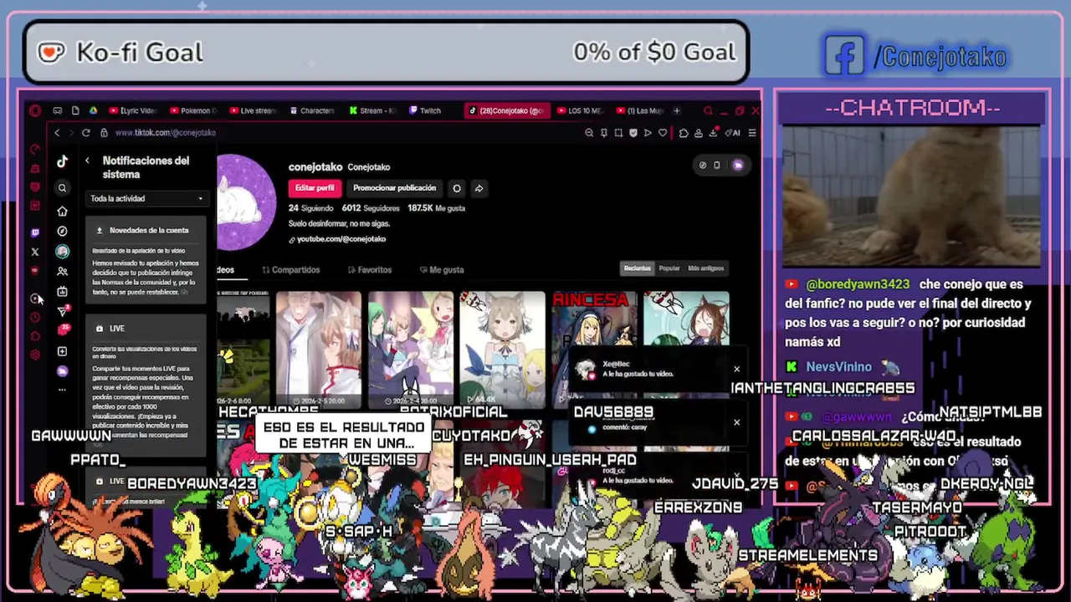The height and width of the screenshot is (602, 1071).
Task: Click the Editar perfil button
Action: pos(315,188)
